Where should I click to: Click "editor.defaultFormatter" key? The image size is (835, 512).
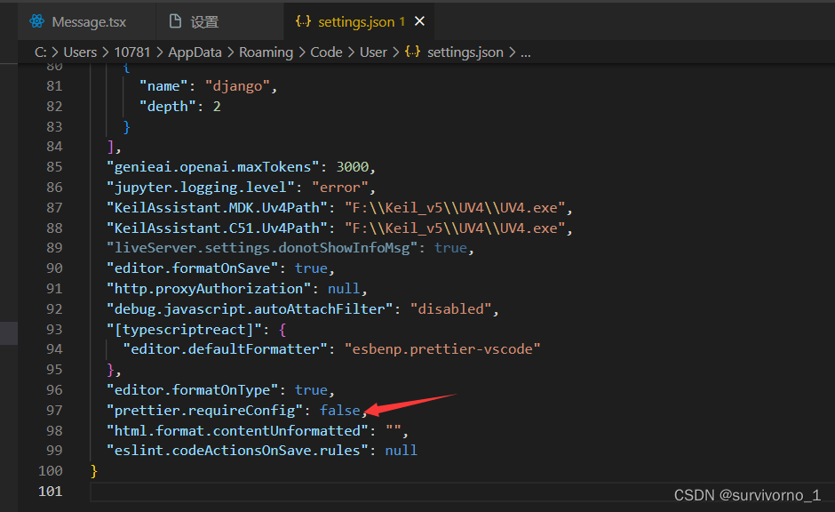225,349
